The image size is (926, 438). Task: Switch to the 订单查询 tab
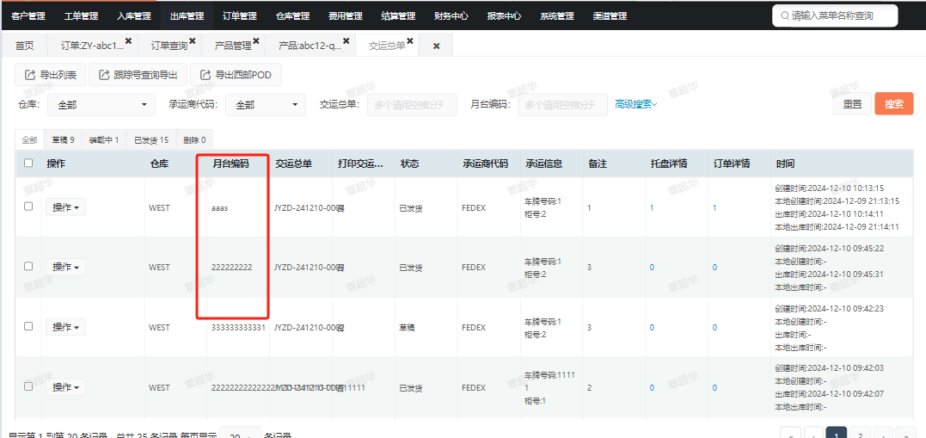pos(169,46)
